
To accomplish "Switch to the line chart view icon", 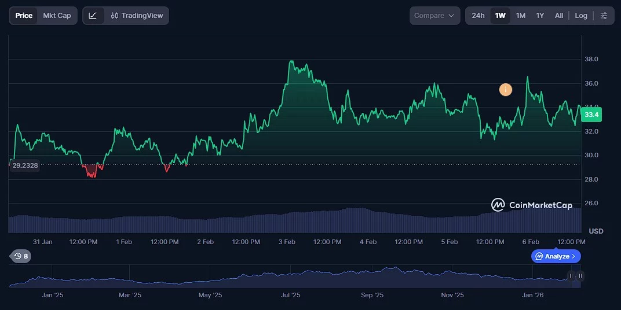I will pos(93,16).
